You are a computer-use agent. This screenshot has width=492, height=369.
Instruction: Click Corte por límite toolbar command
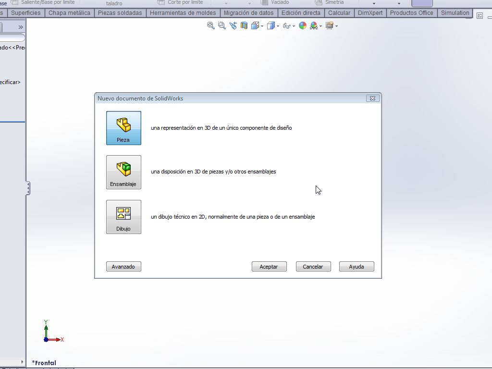point(180,2)
